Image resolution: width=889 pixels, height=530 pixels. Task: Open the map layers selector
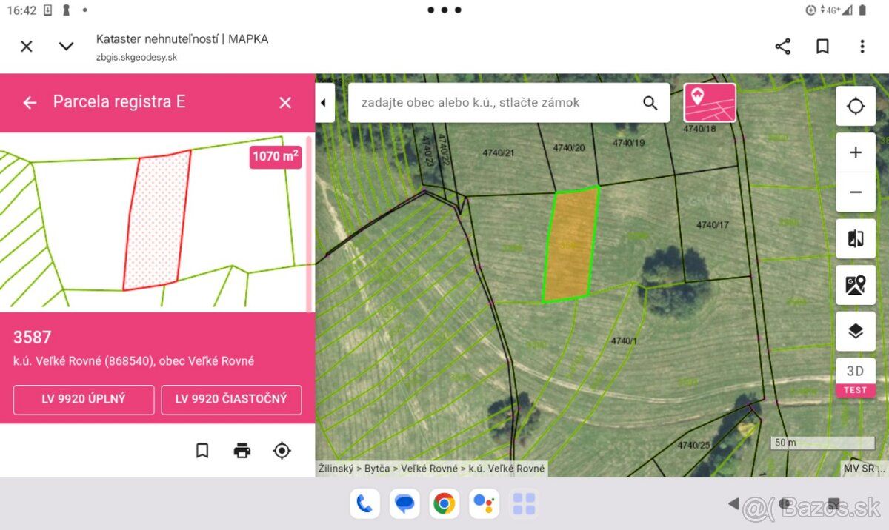point(856,332)
